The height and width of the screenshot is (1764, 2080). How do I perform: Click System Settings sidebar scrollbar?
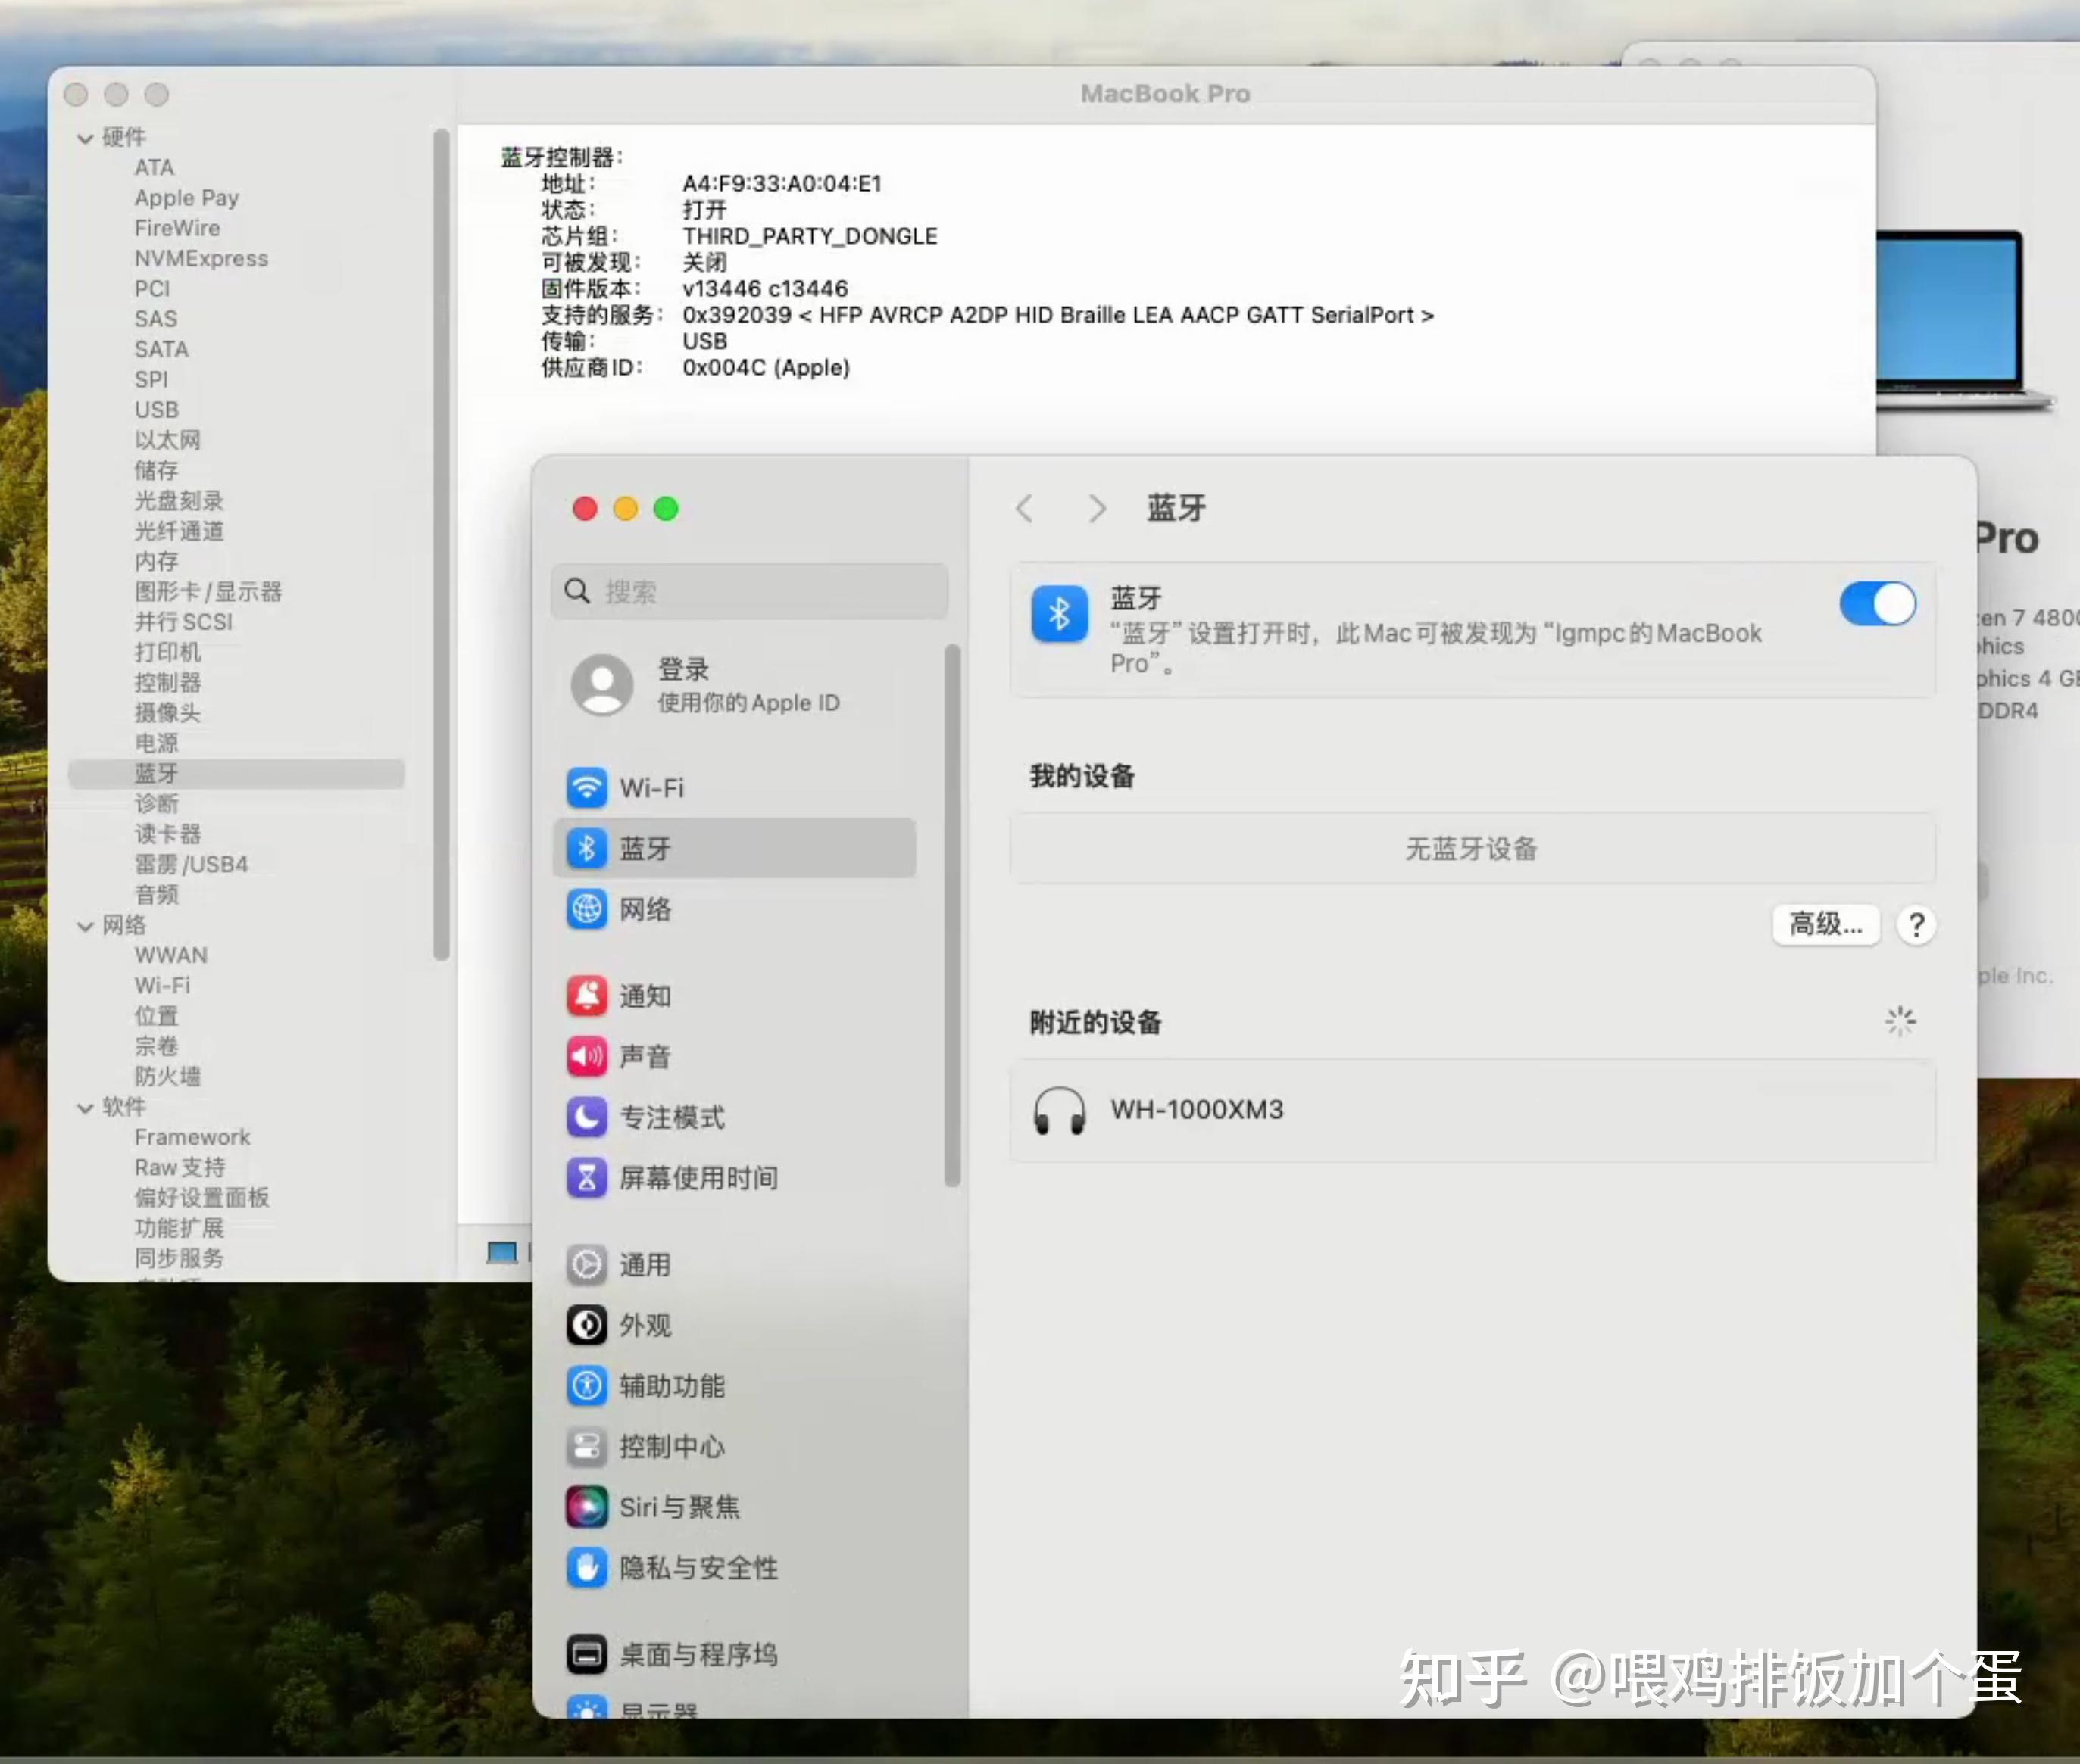pyautogui.click(x=952, y=915)
